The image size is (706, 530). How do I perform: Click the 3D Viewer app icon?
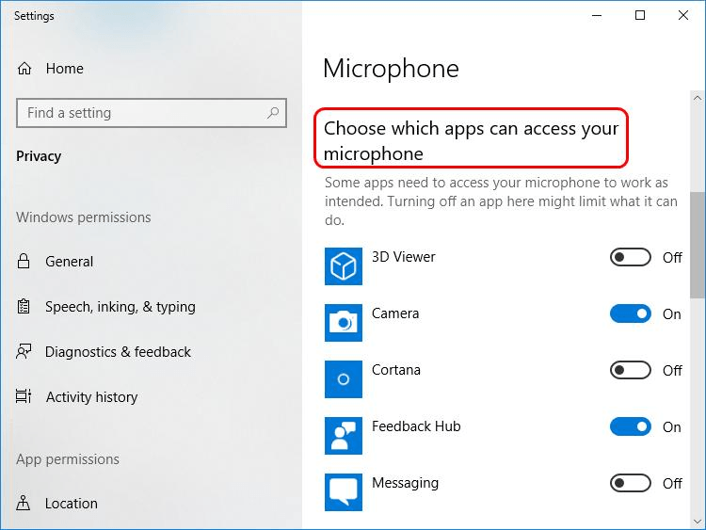point(344,266)
